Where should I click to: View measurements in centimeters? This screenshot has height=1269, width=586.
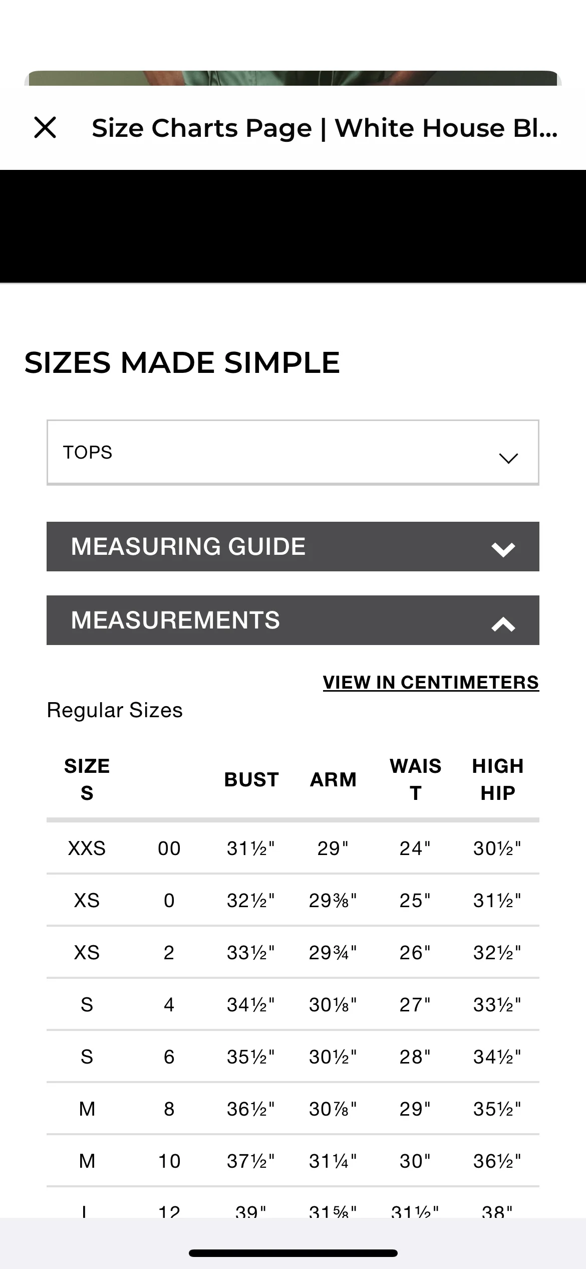point(431,682)
